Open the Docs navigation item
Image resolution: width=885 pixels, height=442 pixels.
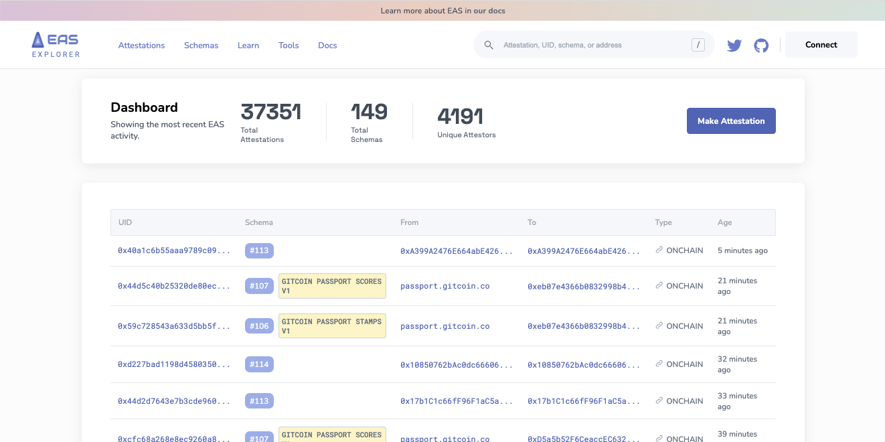click(x=327, y=45)
